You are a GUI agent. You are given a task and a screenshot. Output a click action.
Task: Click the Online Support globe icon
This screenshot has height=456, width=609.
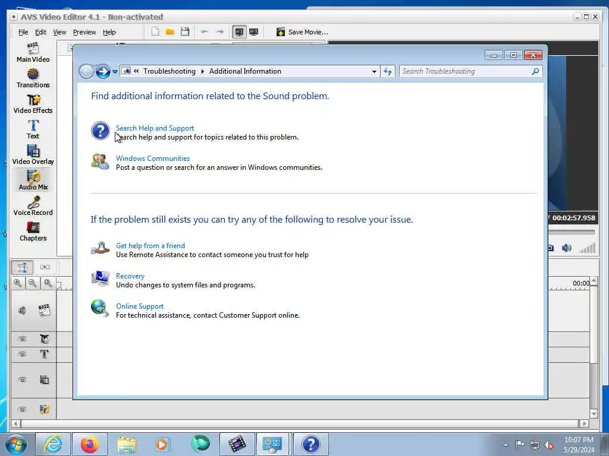pyautogui.click(x=100, y=309)
